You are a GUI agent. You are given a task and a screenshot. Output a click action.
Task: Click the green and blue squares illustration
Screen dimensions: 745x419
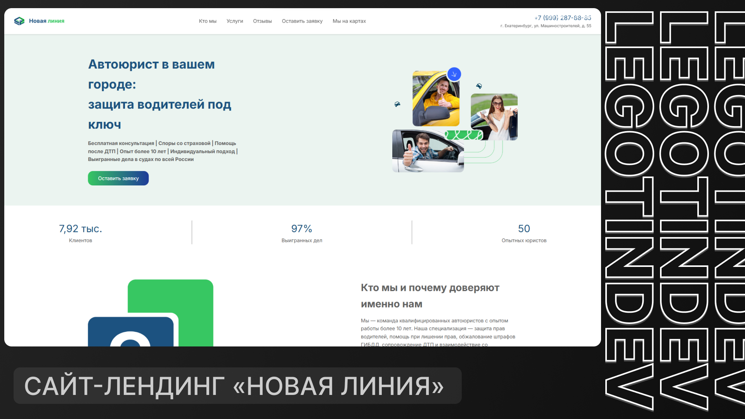tap(151, 313)
